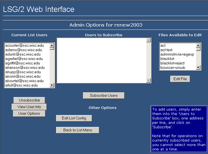Select ahanson@ssc.wisc.edu in the user list
This screenshot has height=154, width=208.
pos(27,67)
